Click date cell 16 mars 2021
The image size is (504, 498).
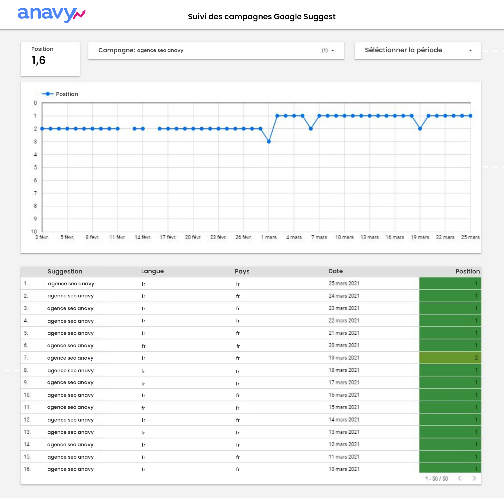pyautogui.click(x=344, y=395)
